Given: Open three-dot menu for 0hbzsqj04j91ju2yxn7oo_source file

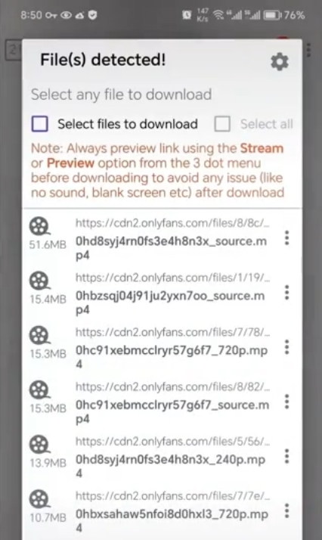Looking at the screenshot, I should [x=286, y=293].
